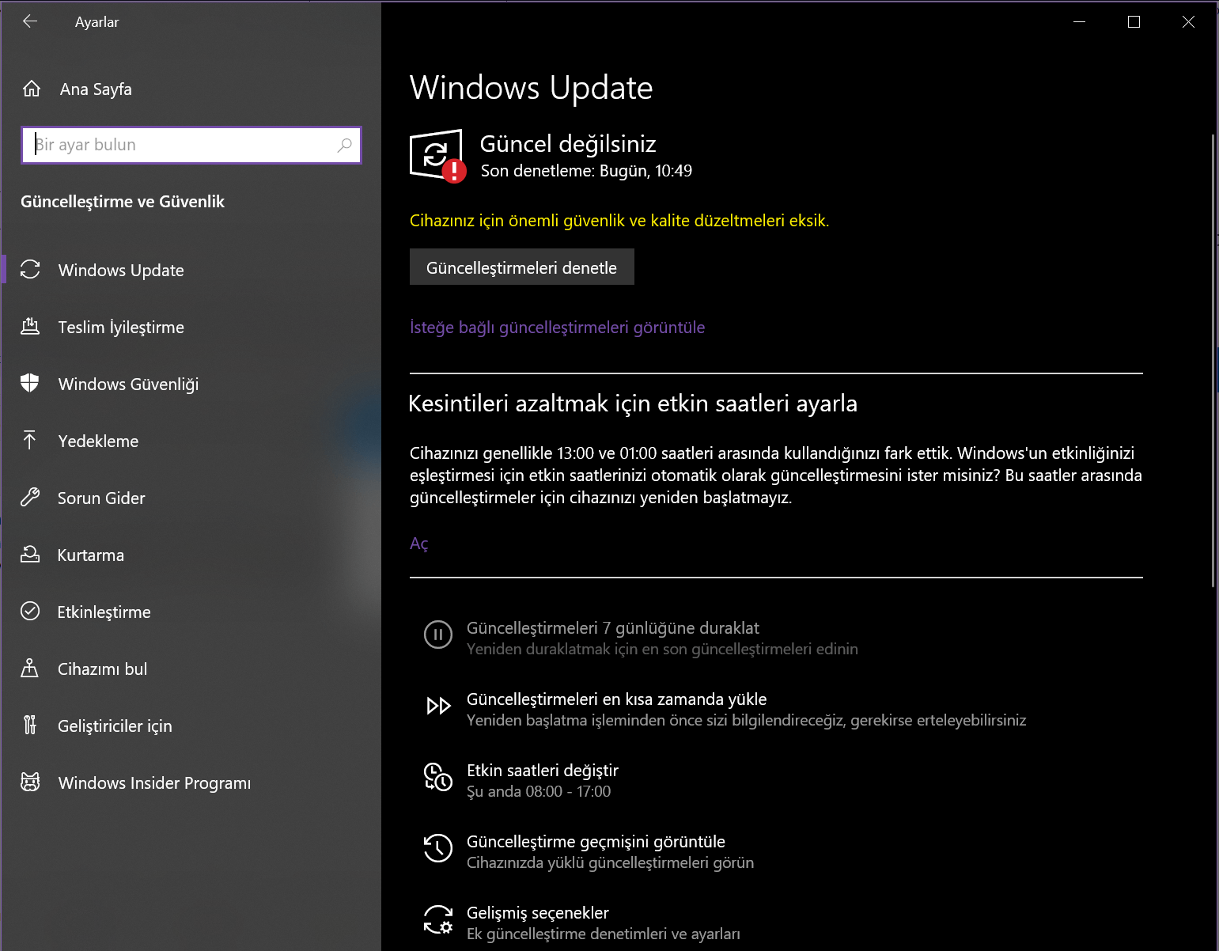The height and width of the screenshot is (951, 1219).
Task: Click the clock icon for Etkin saatleri değiştir
Action: tap(438, 777)
